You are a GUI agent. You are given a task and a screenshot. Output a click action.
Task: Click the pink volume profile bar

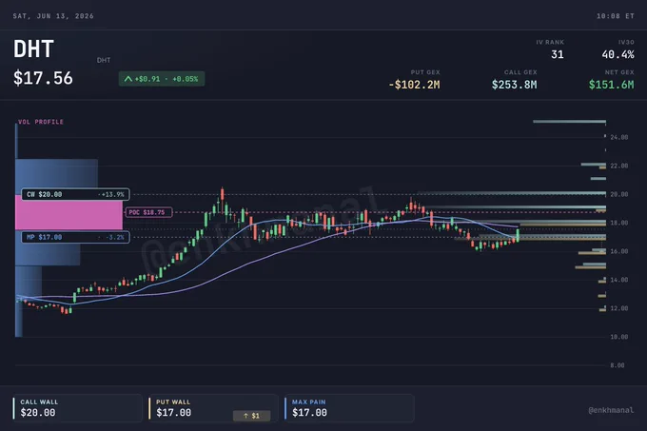click(69, 212)
